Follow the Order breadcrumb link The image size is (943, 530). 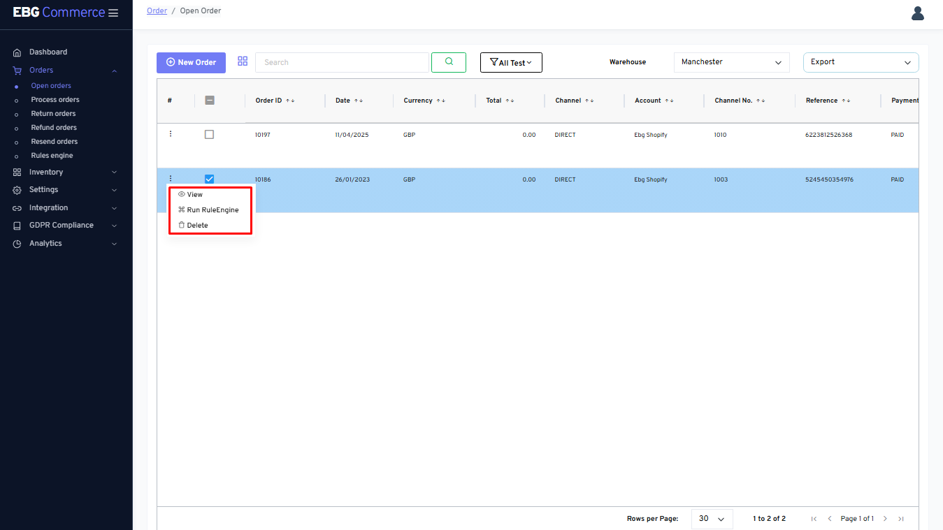point(157,11)
